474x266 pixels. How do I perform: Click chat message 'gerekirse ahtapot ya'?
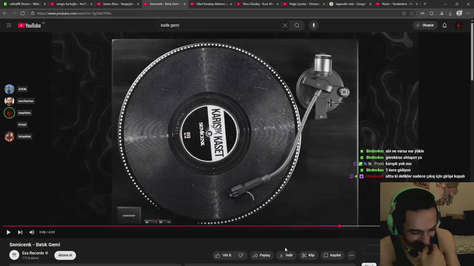(404, 157)
